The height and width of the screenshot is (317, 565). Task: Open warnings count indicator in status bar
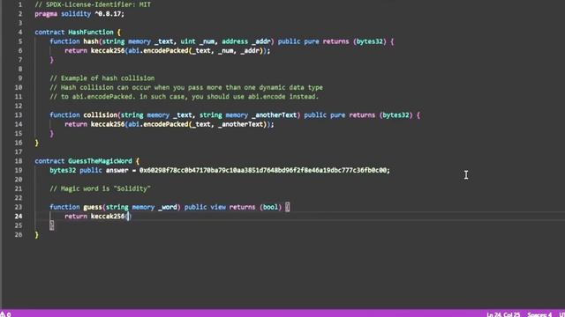coord(5,314)
